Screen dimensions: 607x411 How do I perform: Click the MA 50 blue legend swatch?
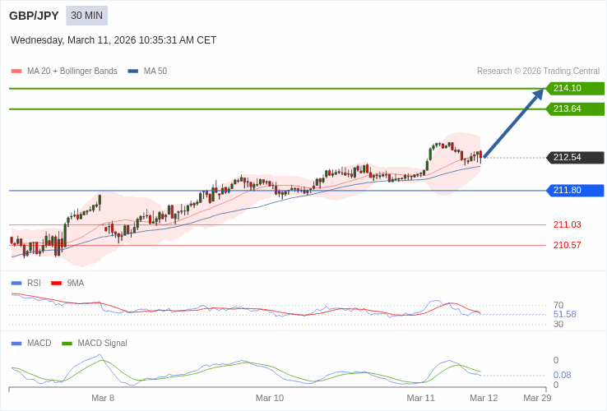[x=133, y=72]
